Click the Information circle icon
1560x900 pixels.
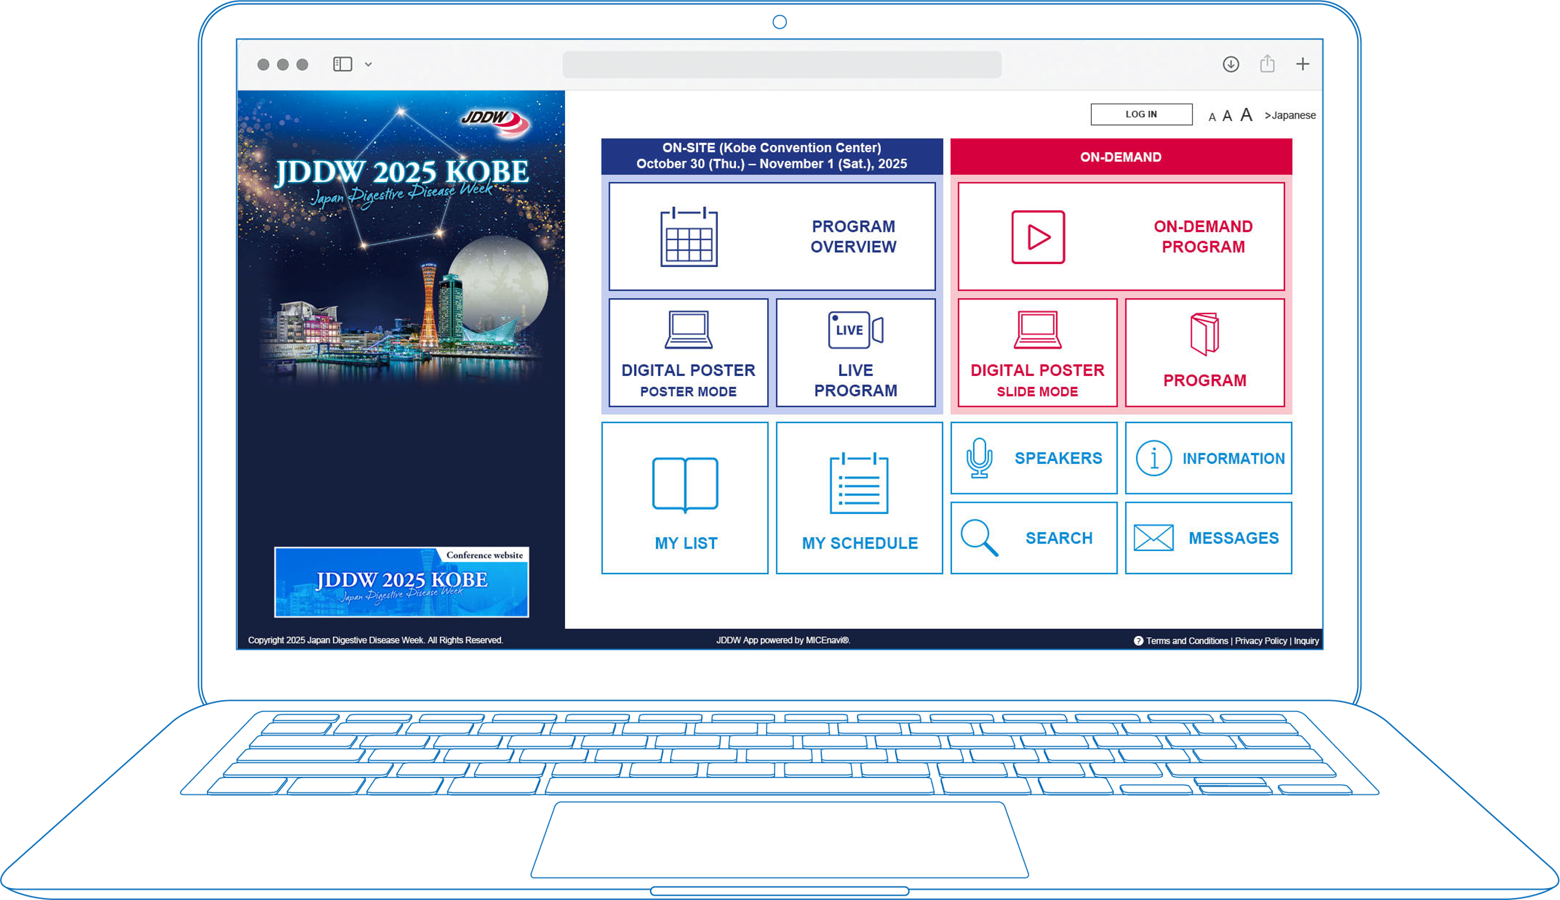1153,458
